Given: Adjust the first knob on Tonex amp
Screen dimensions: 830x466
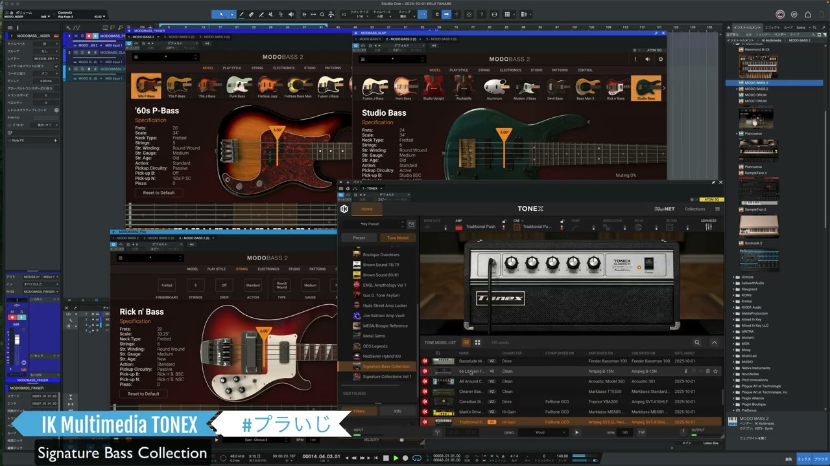Looking at the screenshot, I should [x=512, y=263].
